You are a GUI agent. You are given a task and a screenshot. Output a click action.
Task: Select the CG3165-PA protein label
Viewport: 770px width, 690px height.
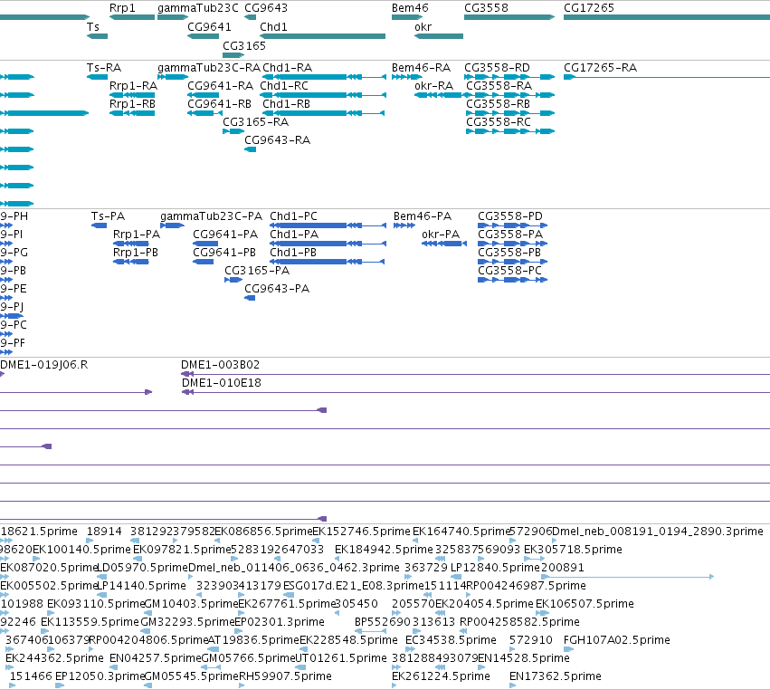257,272
